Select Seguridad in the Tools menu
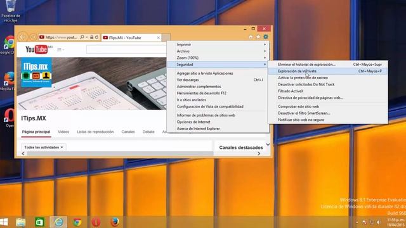 click(x=218, y=65)
